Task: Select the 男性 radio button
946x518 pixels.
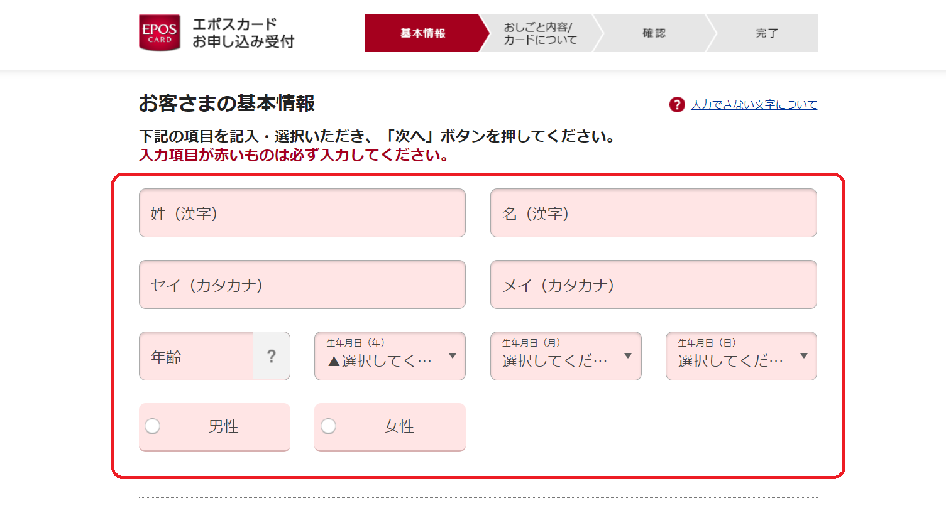Action: pyautogui.click(x=153, y=426)
